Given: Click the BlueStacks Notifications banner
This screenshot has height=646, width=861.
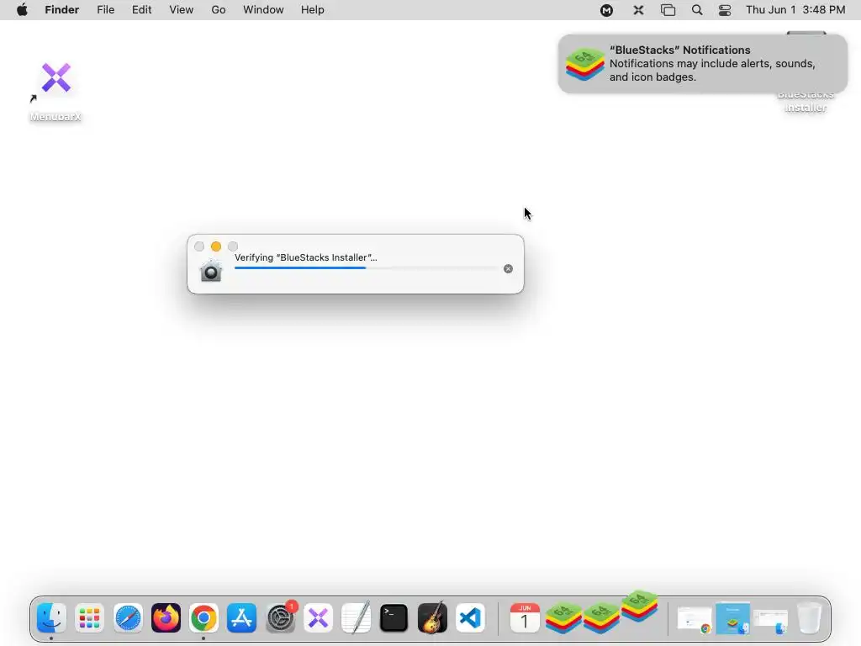Looking at the screenshot, I should [x=703, y=64].
